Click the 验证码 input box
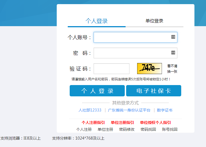Viewport: 206px width, 147px height. (x=111, y=69)
